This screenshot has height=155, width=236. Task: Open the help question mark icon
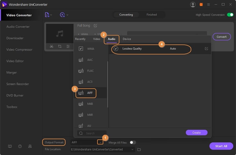[20, 146]
